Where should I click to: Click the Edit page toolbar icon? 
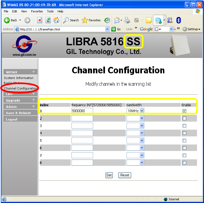point(137,20)
